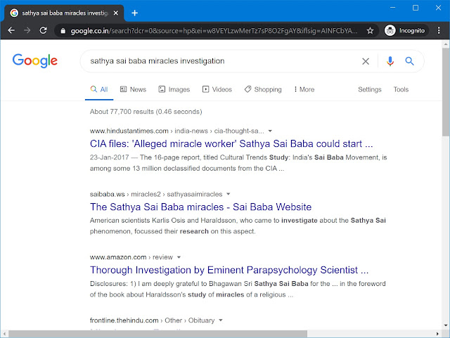
Task: Reload the page with the refresh icon
Action: (44, 30)
